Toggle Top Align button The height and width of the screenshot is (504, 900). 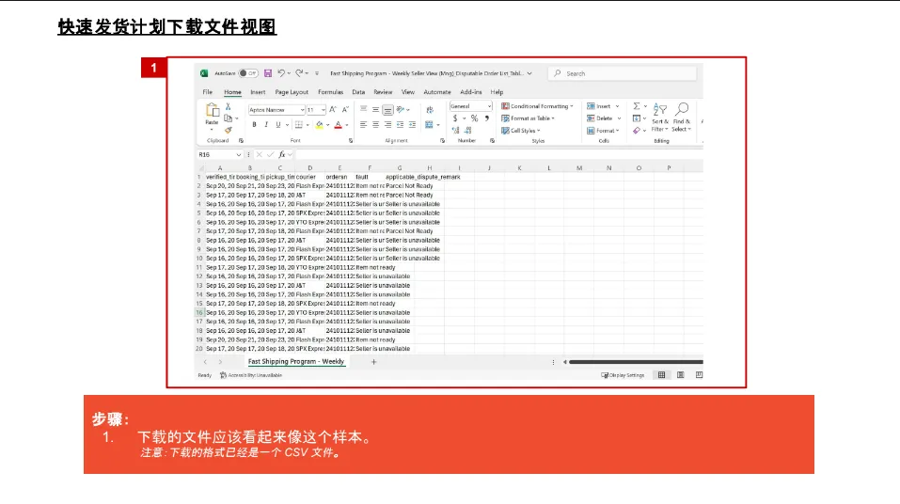[x=363, y=109]
